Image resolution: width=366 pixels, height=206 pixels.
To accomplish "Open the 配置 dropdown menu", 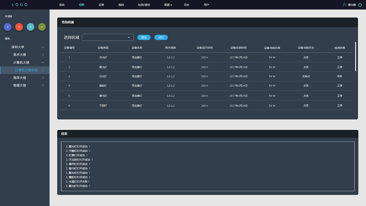I will [168, 5].
